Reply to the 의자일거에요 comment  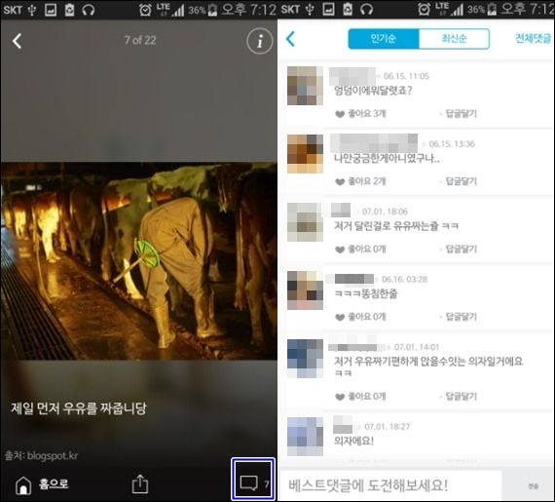461,396
